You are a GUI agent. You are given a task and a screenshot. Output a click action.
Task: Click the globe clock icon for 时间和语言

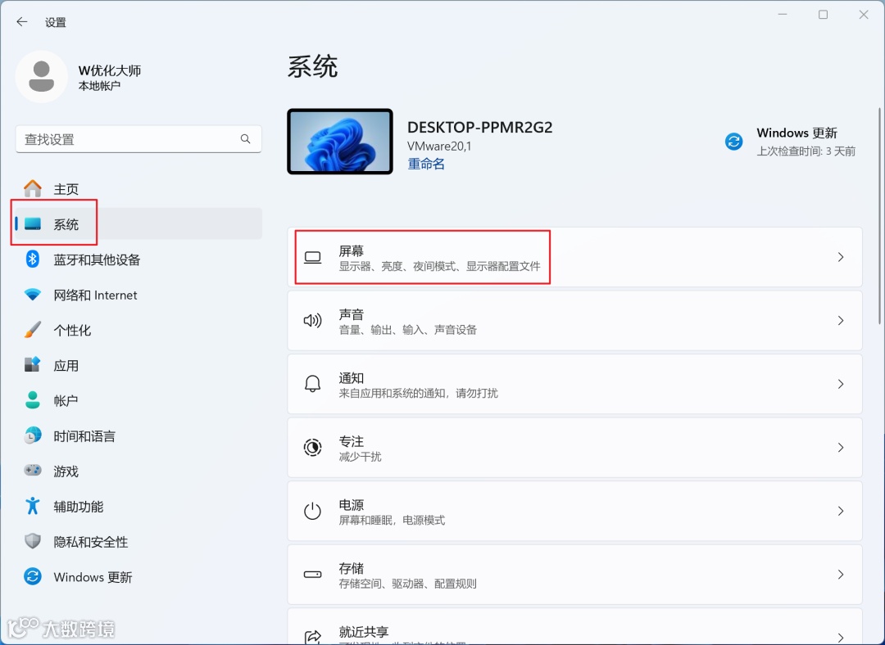(33, 435)
